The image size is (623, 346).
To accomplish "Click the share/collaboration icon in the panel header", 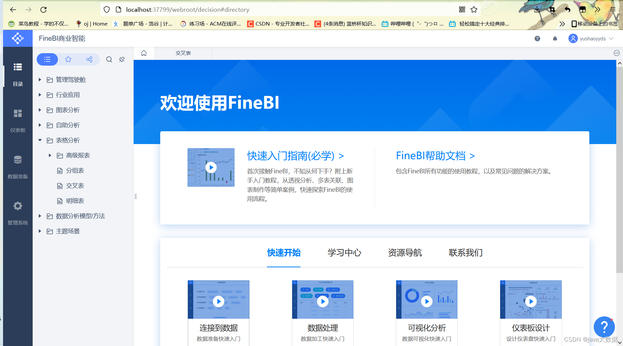I will click(89, 59).
